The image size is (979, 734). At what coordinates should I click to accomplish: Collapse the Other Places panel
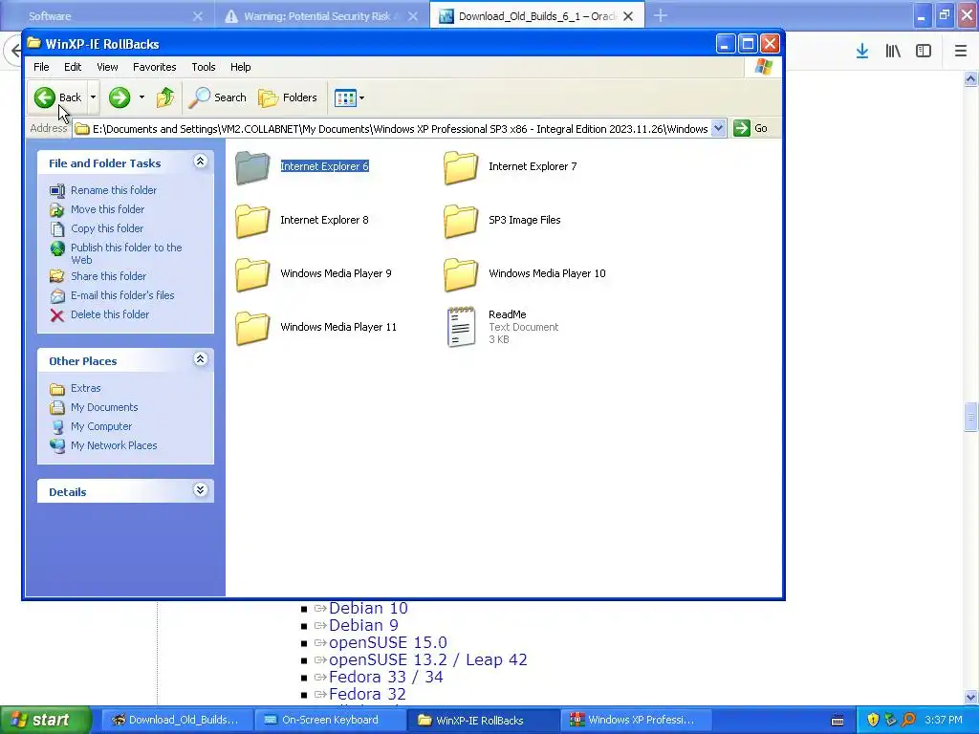[200, 359]
